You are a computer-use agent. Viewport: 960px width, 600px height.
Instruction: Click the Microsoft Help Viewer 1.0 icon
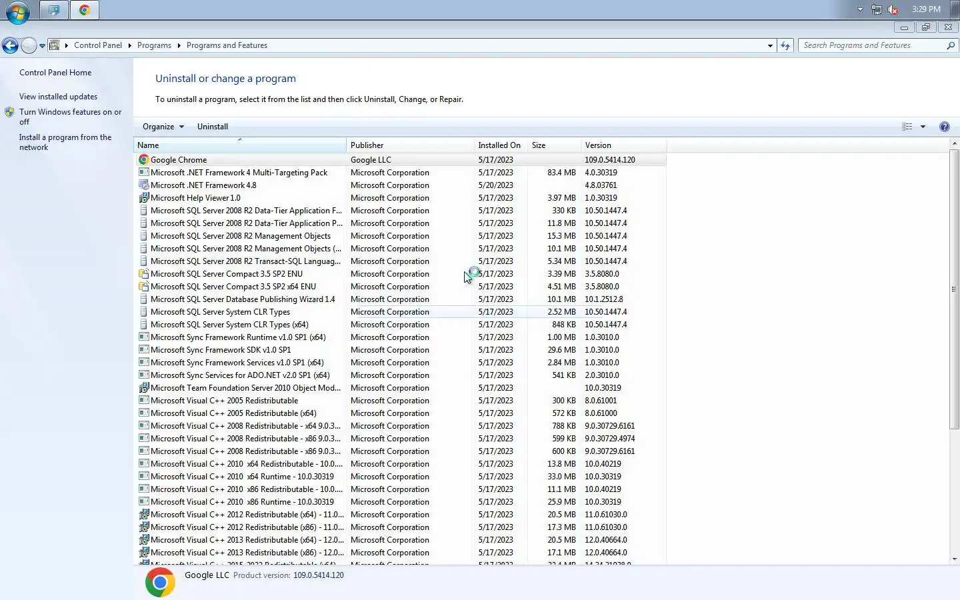tap(143, 198)
